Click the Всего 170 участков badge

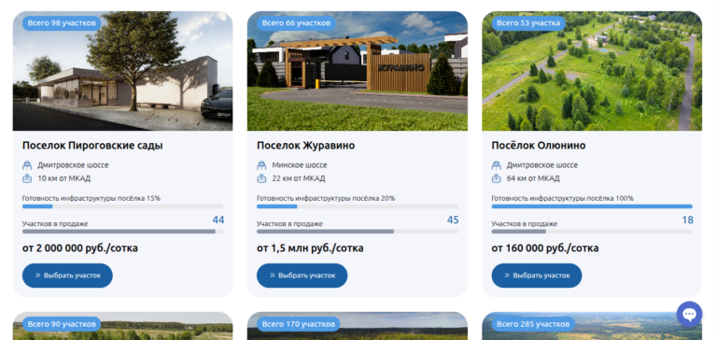tap(298, 324)
